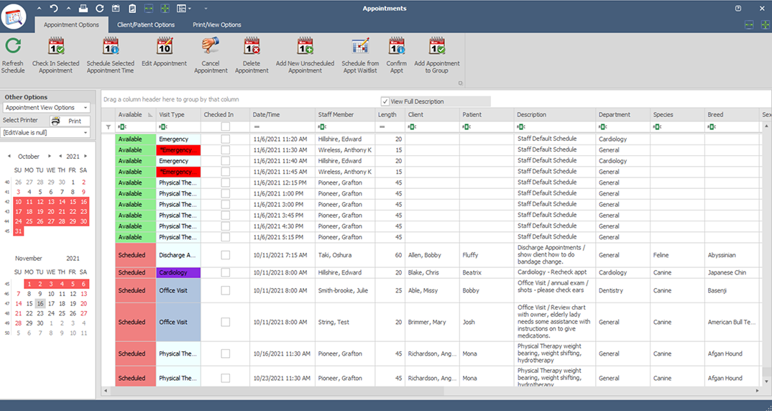
Task: Click the Delete Appointment icon
Action: tap(252, 46)
